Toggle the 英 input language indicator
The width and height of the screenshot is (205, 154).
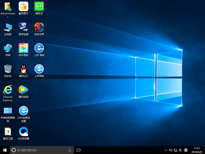pos(180,150)
